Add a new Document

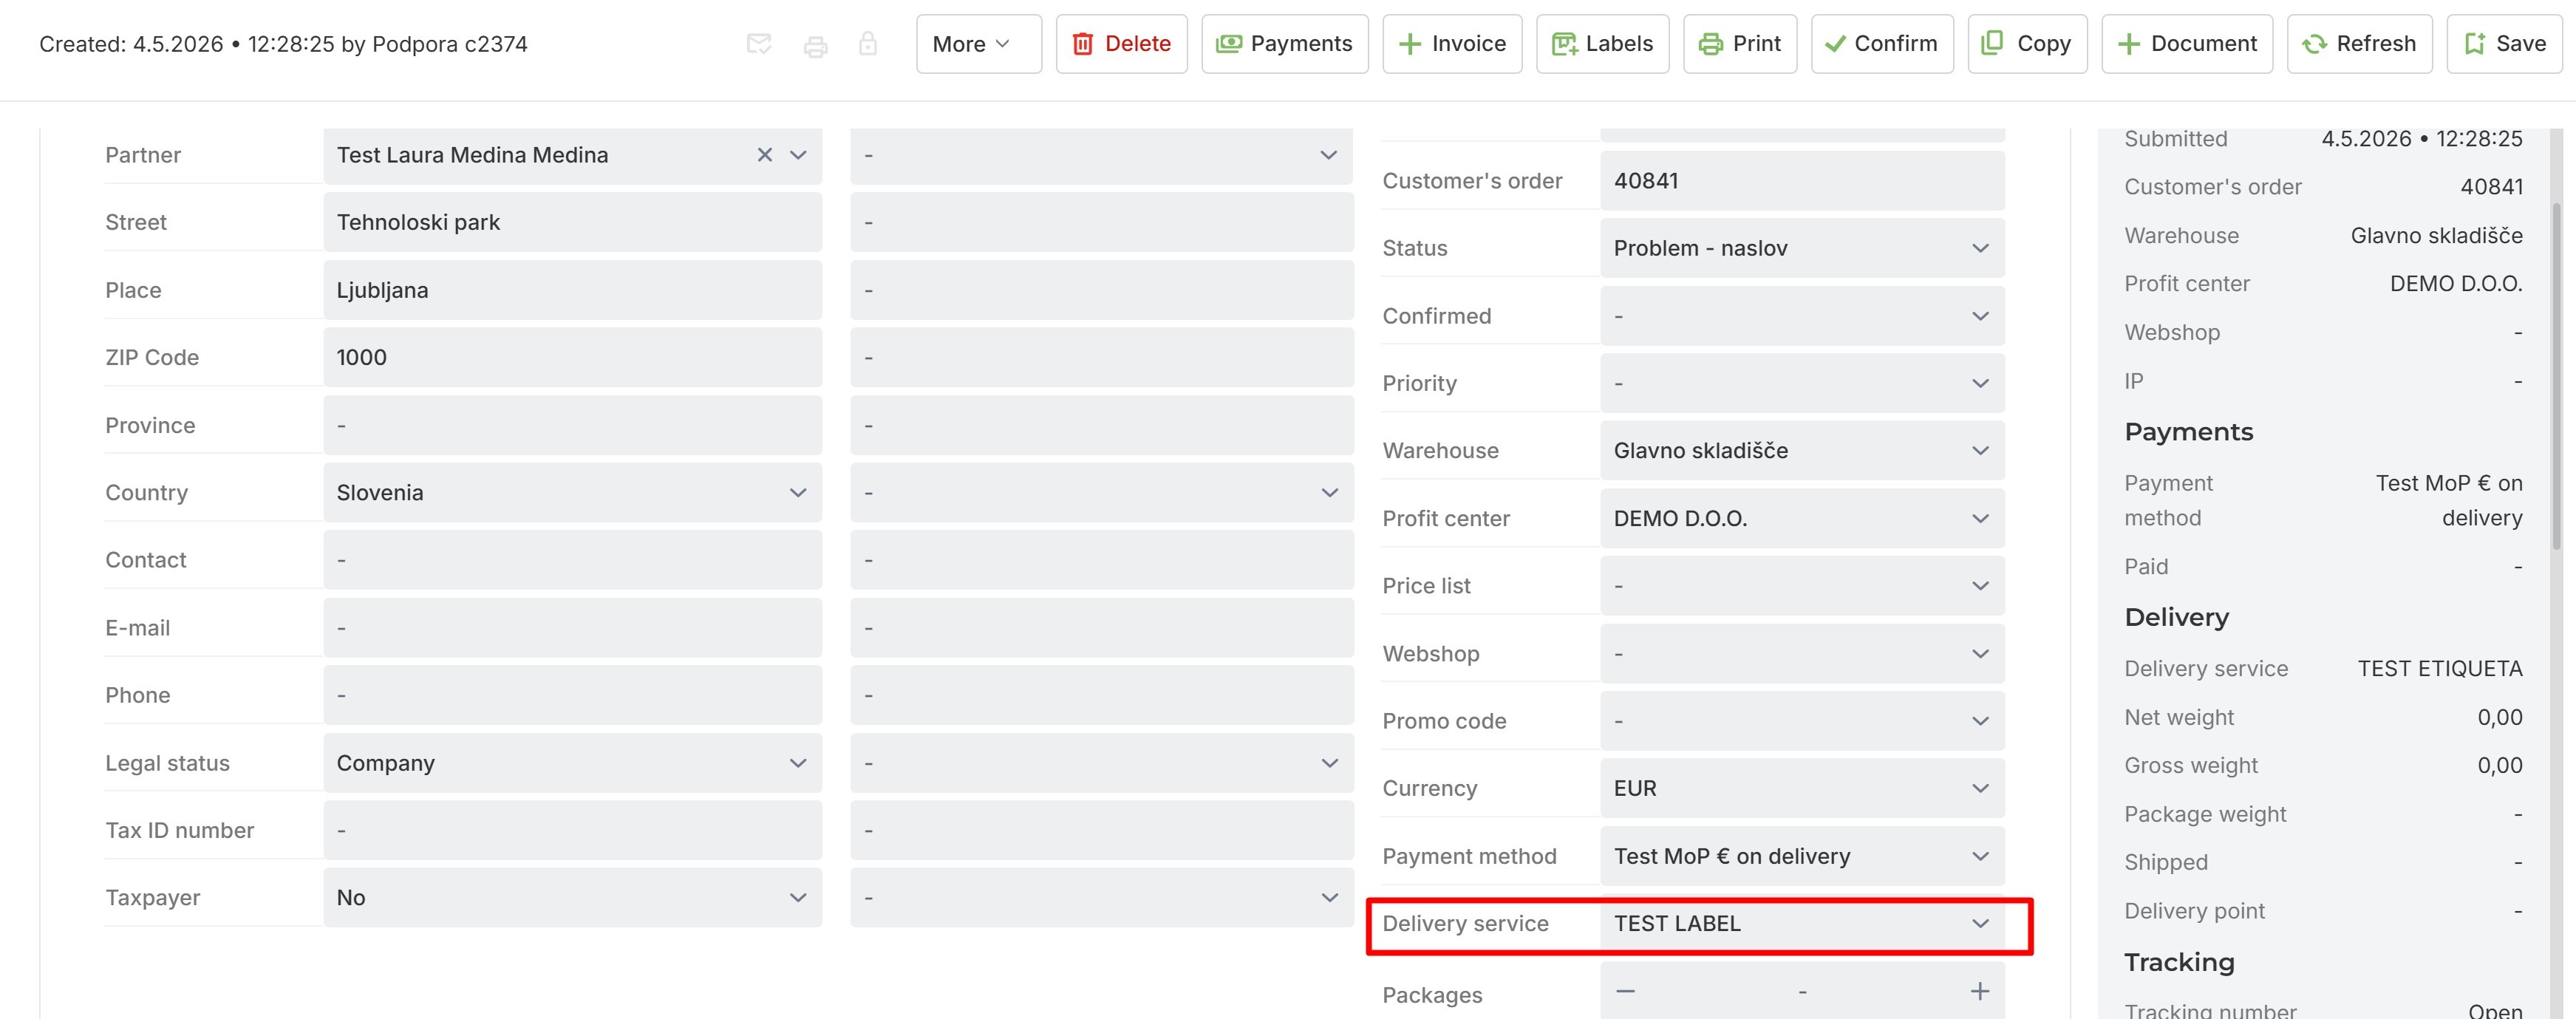pos(2186,44)
